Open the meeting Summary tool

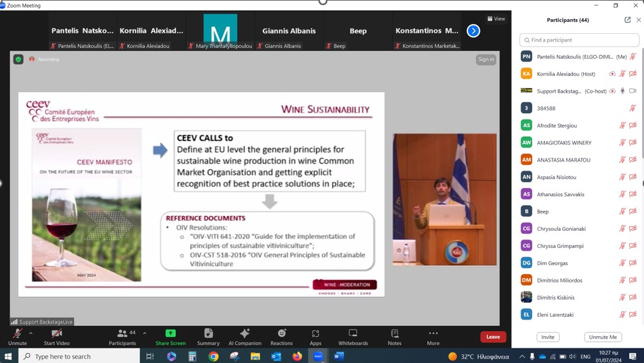click(208, 337)
